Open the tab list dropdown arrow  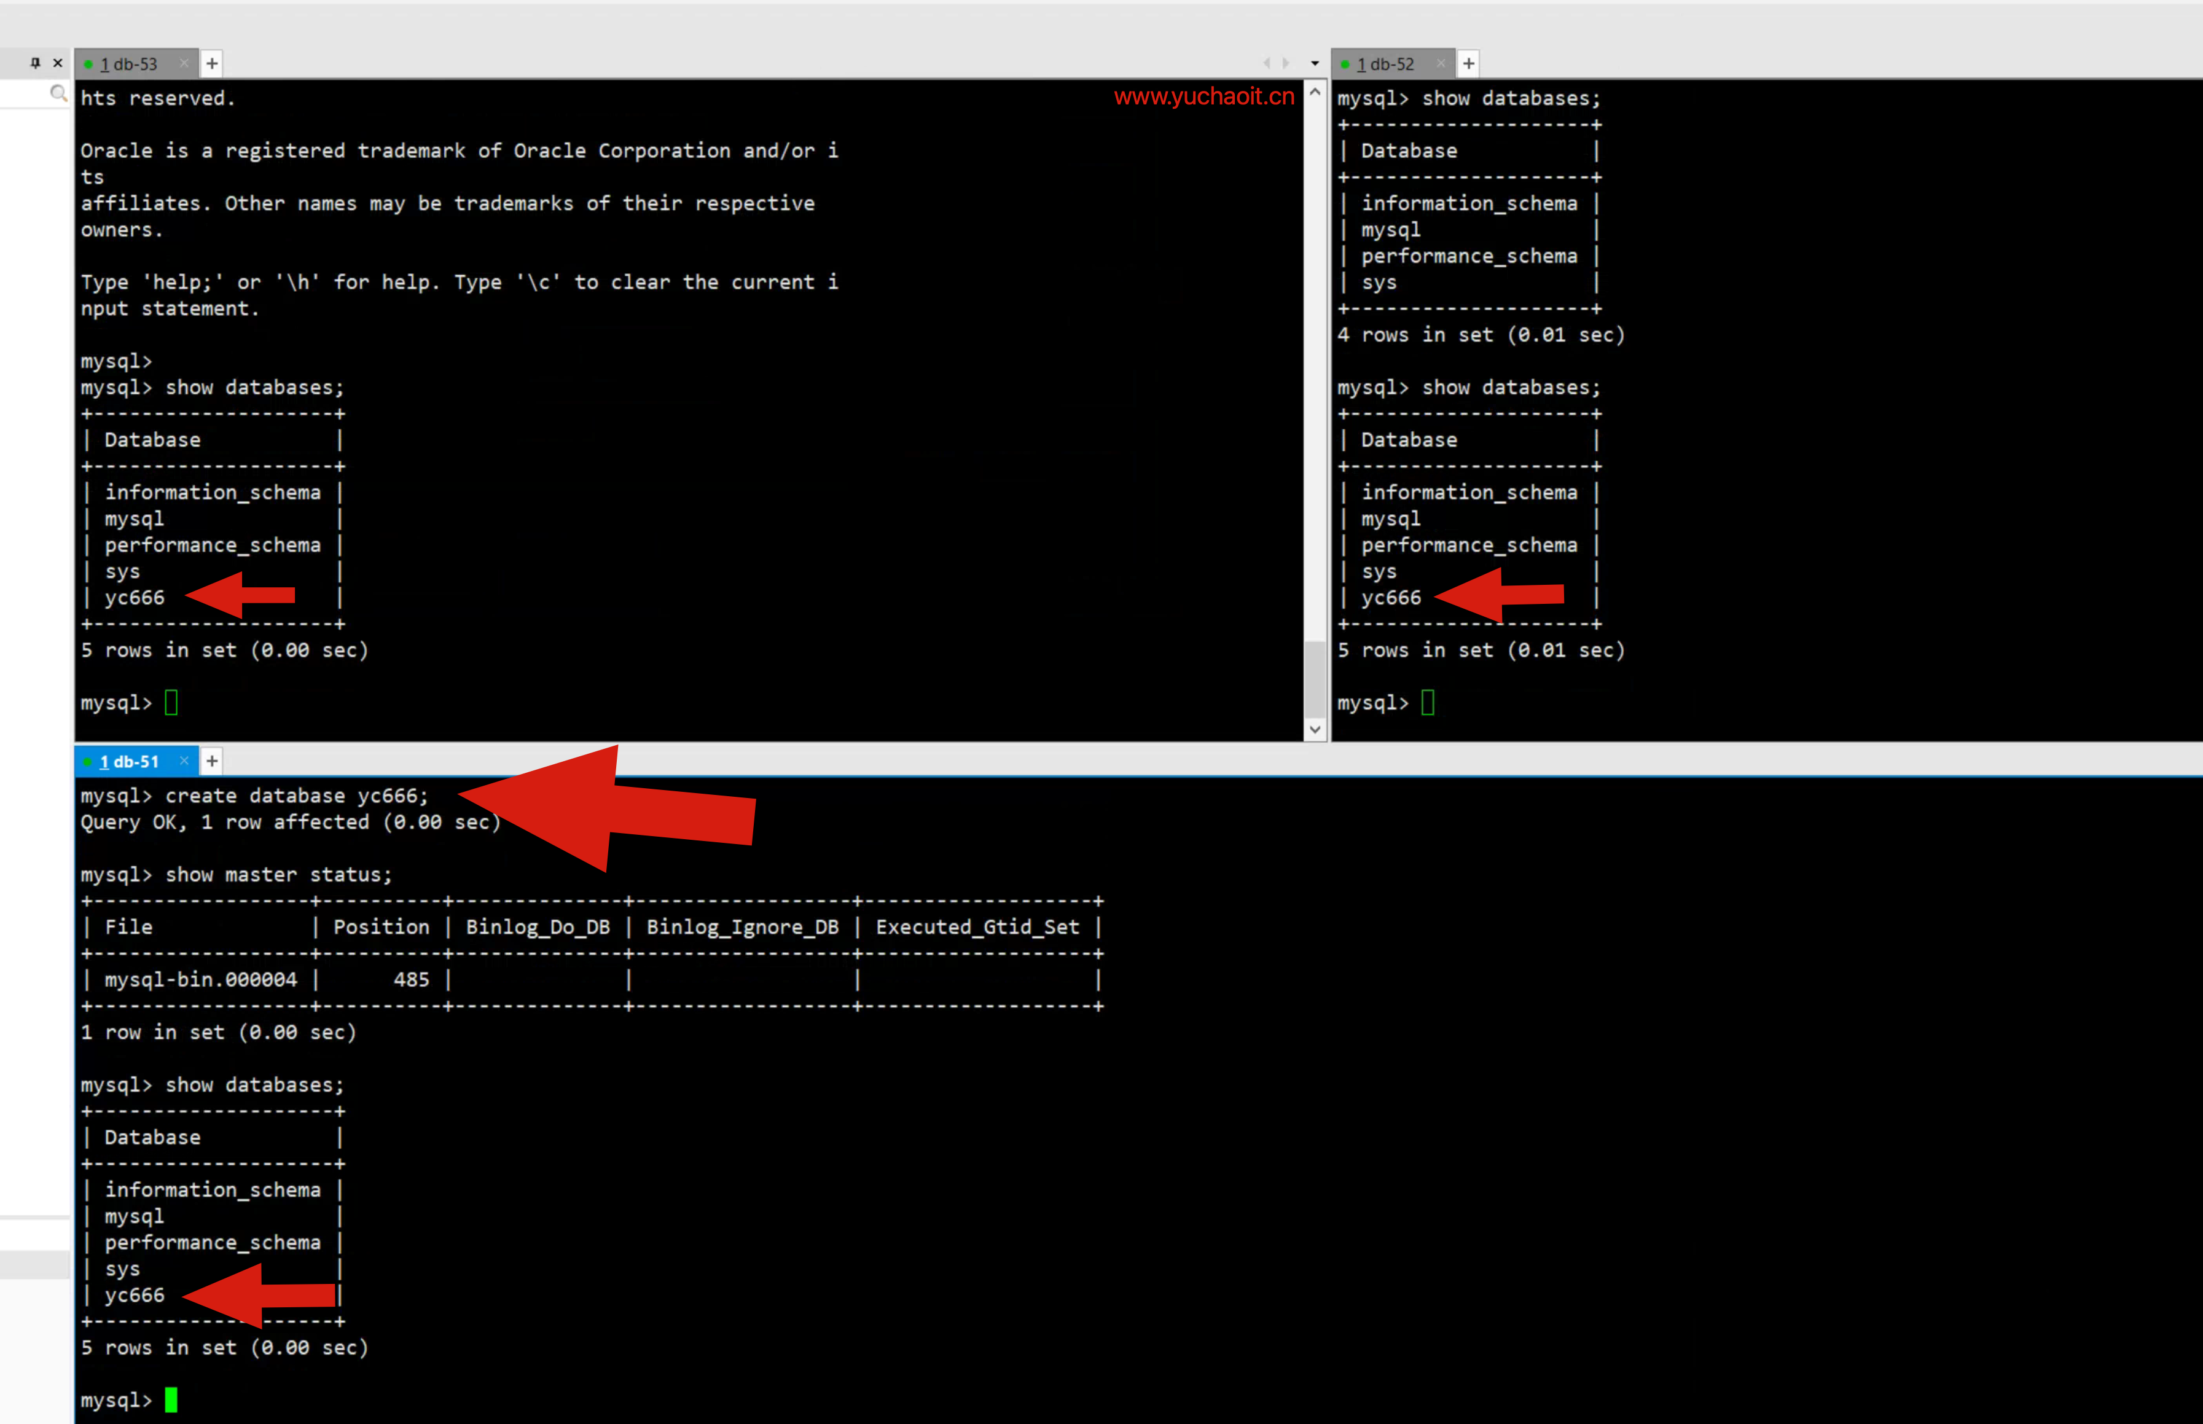click(1315, 64)
